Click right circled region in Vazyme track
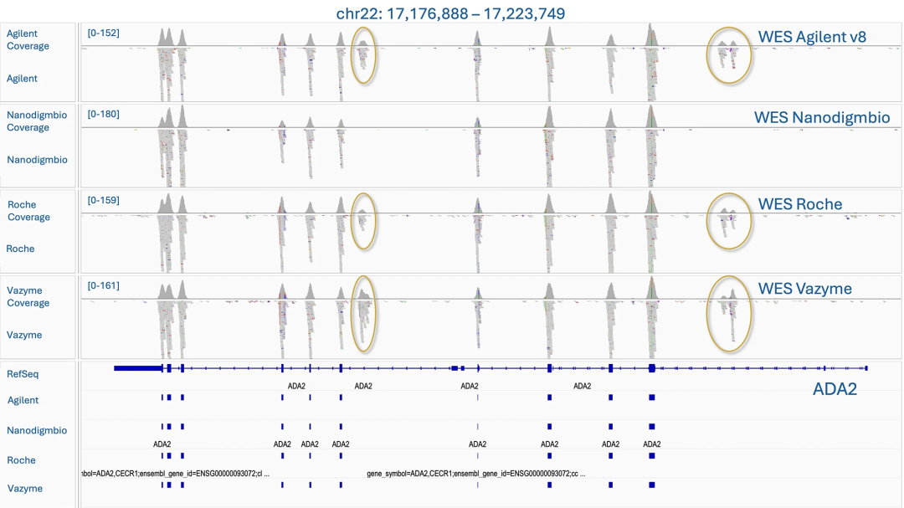 pos(729,310)
